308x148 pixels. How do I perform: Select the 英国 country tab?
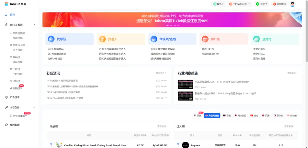click(x=266, y=116)
